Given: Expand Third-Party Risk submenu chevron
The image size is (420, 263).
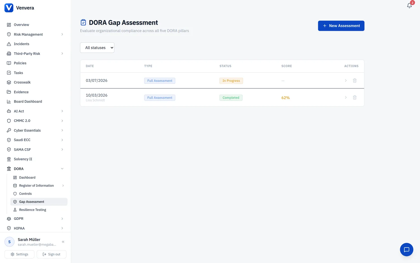Looking at the screenshot, I should point(62,54).
